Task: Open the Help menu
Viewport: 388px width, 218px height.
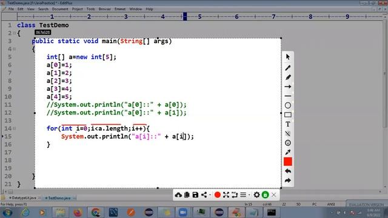Action: pos(149,9)
